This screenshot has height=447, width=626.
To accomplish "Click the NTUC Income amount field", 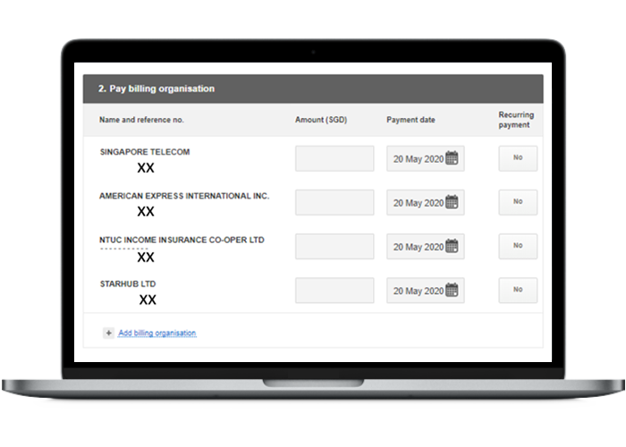I will [x=334, y=246].
